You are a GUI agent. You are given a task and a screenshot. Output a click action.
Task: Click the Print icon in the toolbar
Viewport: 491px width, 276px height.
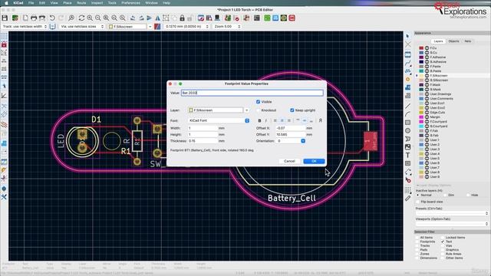34,18
